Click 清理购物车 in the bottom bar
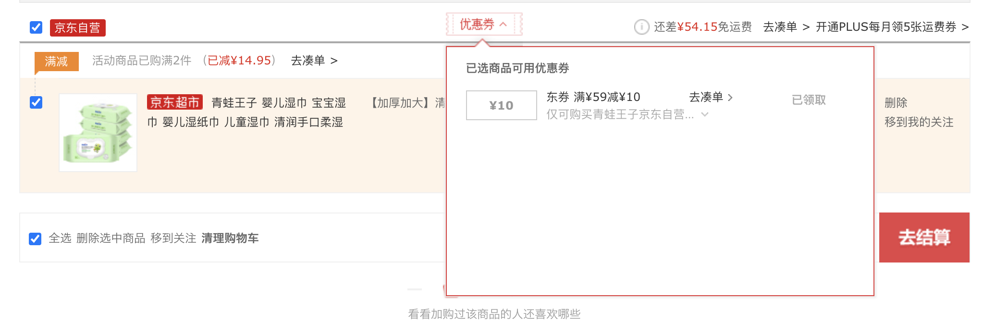Viewport: 1008px width, 325px height. point(230,238)
